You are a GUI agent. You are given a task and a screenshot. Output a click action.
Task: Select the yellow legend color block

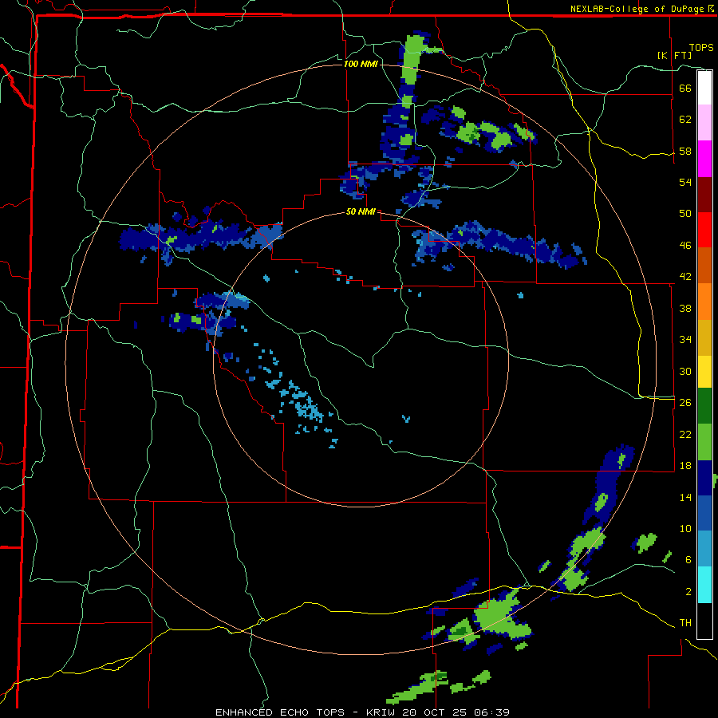[704, 372]
